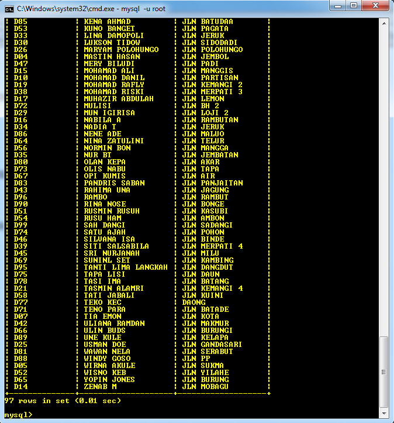Select the name 'OLAN KEPA'
394x423 pixels.
tap(105, 162)
